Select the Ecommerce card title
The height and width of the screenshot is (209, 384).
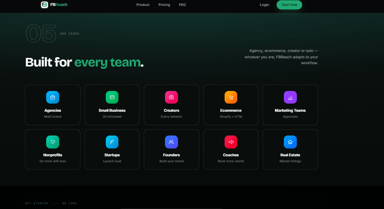(231, 110)
